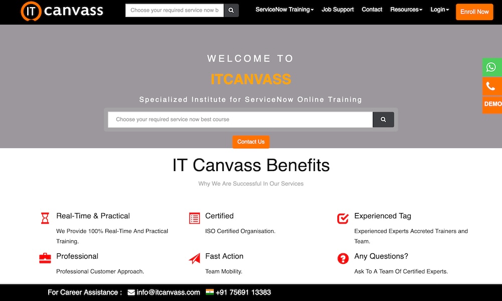Click the Professional briefcase icon
The image size is (502, 301).
click(45, 258)
